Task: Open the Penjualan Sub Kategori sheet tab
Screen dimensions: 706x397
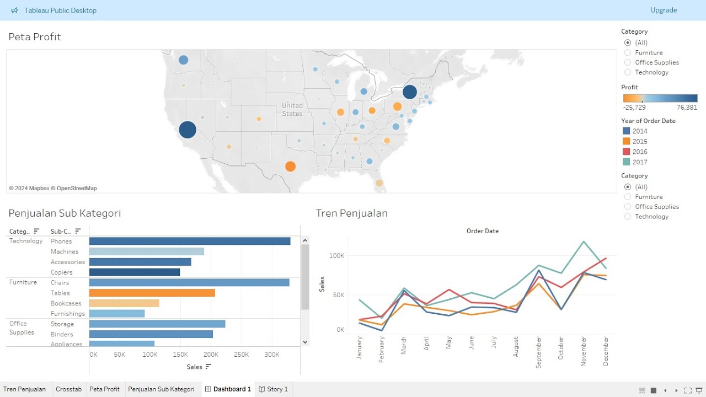Action: [161, 389]
